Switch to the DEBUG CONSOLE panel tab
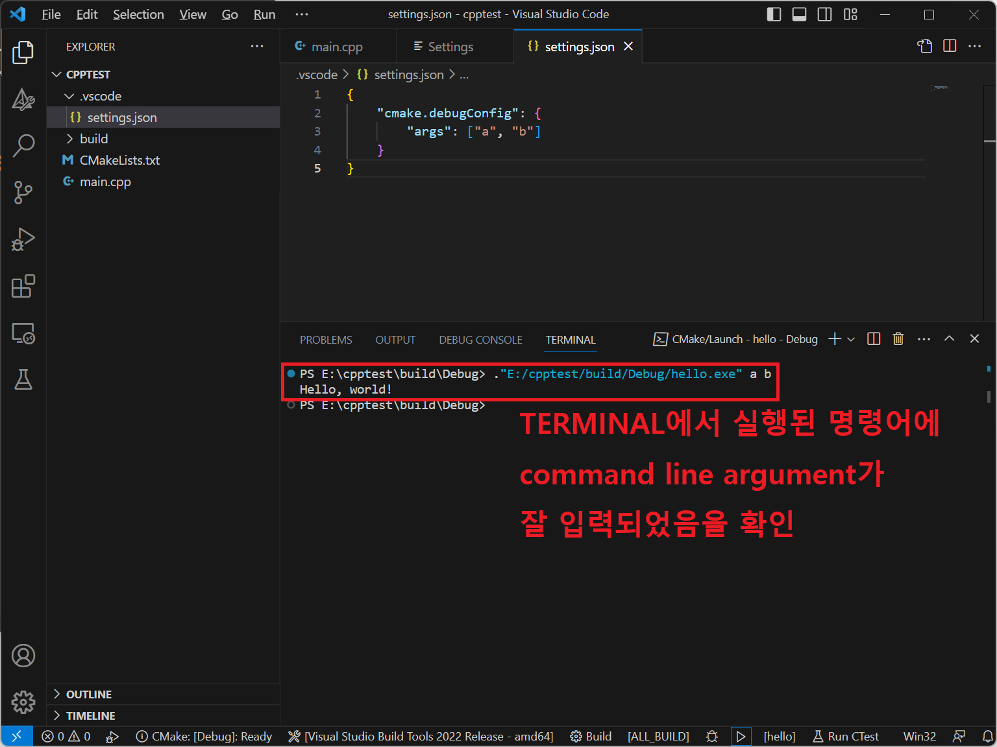This screenshot has height=747, width=997. coord(480,340)
